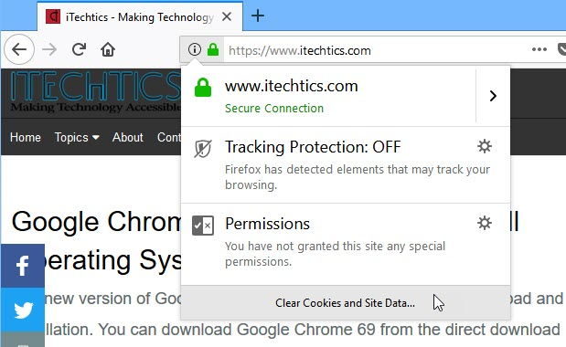Open a new tab with plus button
Viewport: 566px width, 347px height.
[x=258, y=16]
